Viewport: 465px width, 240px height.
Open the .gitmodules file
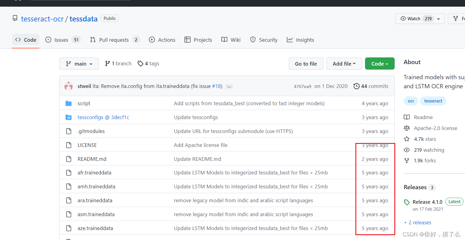[91, 131]
